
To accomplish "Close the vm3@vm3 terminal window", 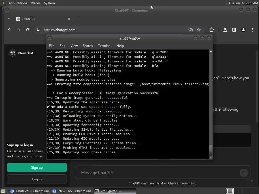I will [x=209, y=38].
